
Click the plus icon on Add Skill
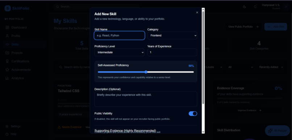(x=269, y=26)
